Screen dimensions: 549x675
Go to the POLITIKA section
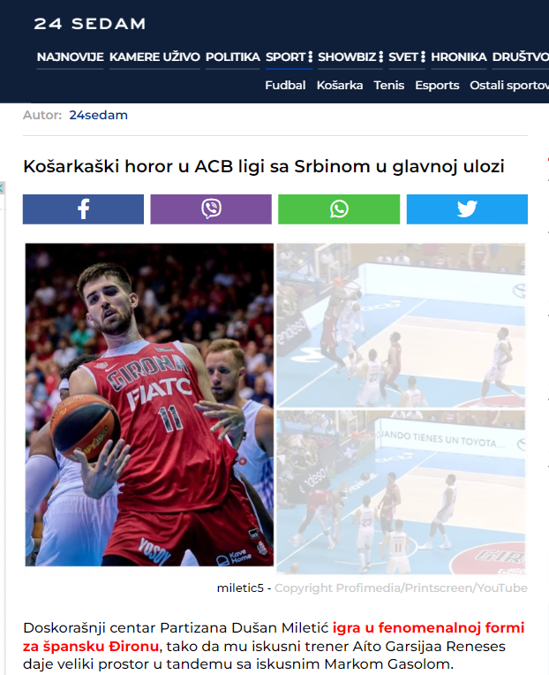(233, 57)
